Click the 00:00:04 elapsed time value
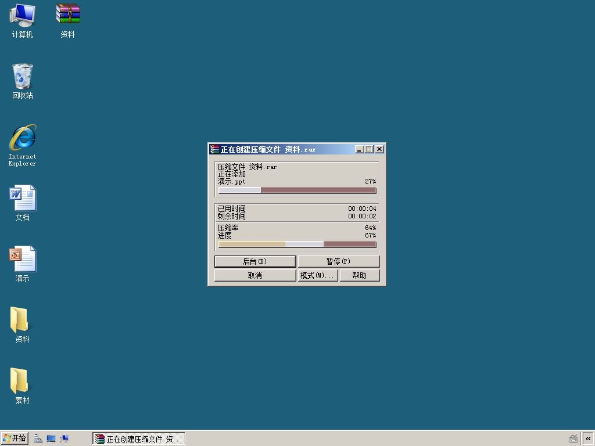 (x=362, y=208)
